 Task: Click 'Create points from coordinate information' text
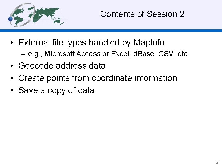click(98, 78)
